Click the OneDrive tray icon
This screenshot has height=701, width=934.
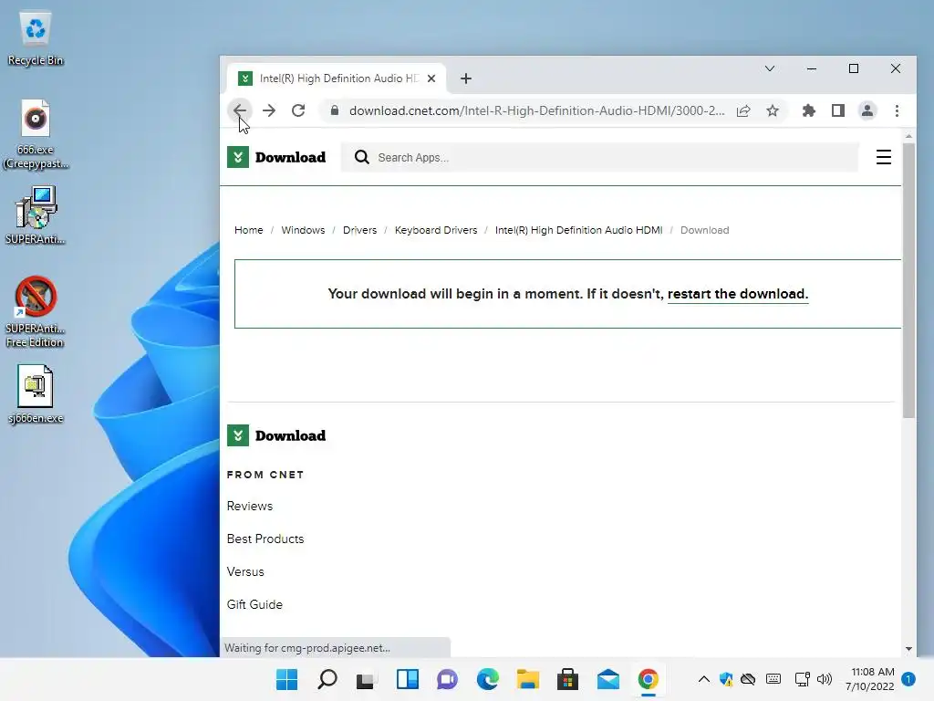[748, 679]
